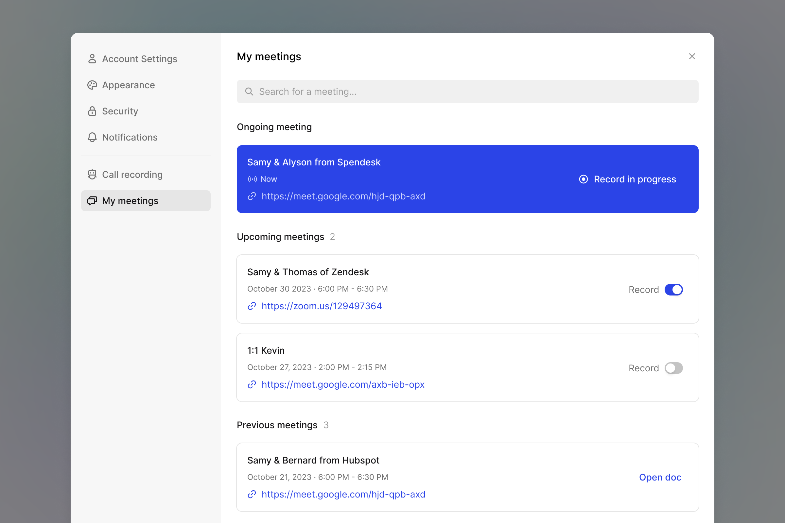This screenshot has height=523, width=785.
Task: Open the meet.google.com/axb-ieb-opx link
Action: [x=343, y=384]
